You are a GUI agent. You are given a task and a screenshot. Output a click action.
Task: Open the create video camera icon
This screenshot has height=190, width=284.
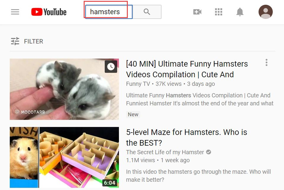[197, 12]
